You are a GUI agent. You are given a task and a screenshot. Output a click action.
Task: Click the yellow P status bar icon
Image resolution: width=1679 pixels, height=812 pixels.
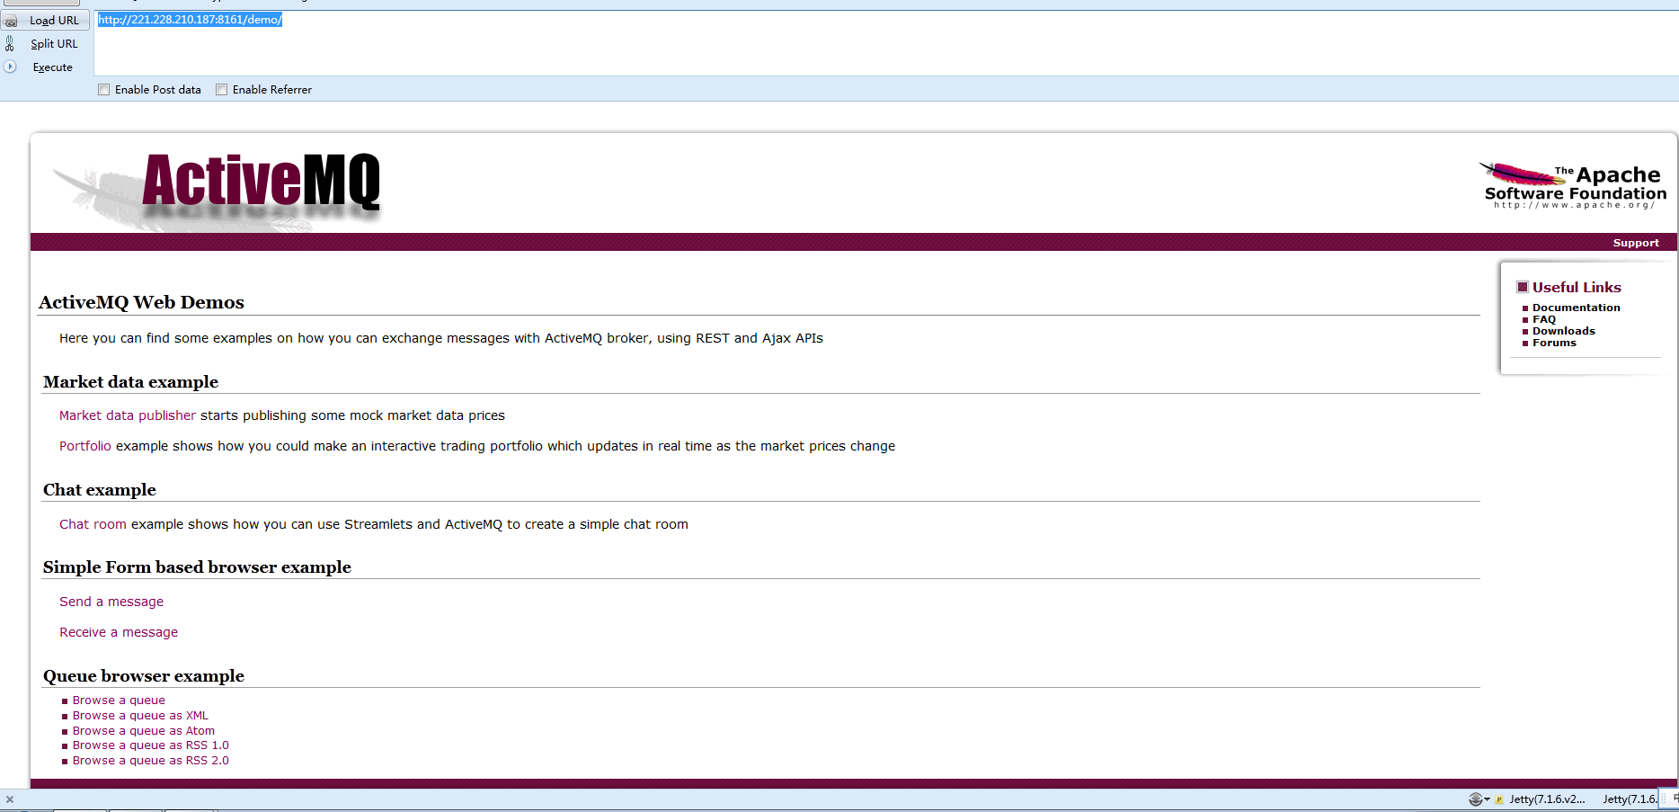(x=1499, y=799)
